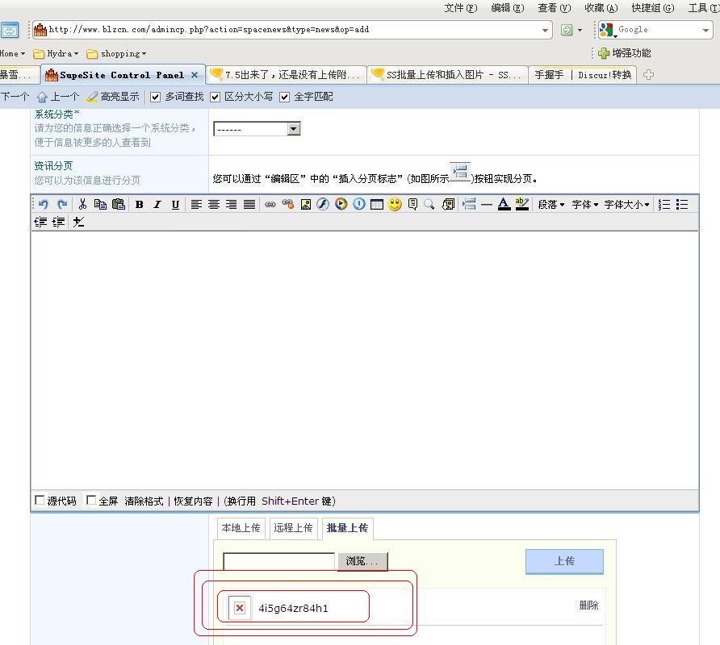Insert a hyperlink with chain icon
Image resolution: width=720 pixels, height=645 pixels.
coord(270,205)
